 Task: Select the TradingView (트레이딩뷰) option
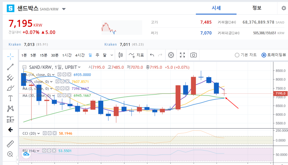click(x=274, y=55)
